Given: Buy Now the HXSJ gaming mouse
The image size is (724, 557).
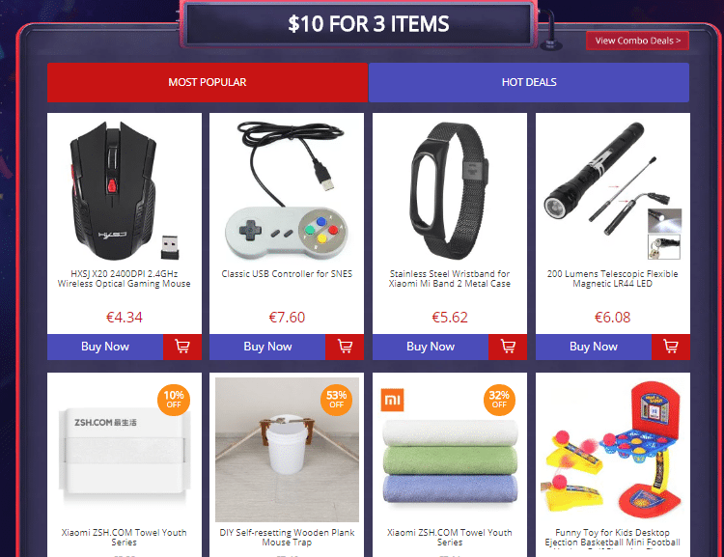Looking at the screenshot, I should pos(105,347).
